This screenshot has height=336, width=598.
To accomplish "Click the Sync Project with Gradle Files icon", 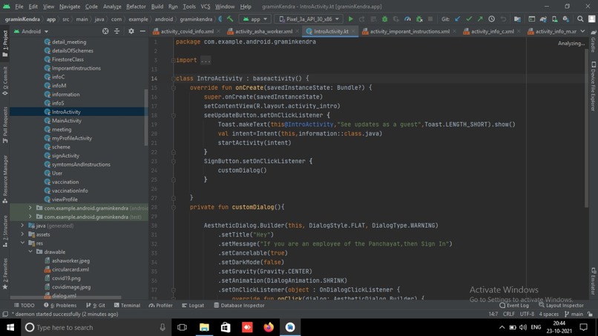I will (543, 19).
